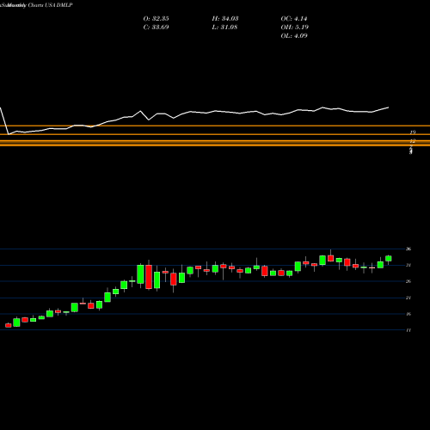Viewport: 430px width, 430px height.
Task: Click the "OH: 5.19" reading
Action: click(294, 28)
